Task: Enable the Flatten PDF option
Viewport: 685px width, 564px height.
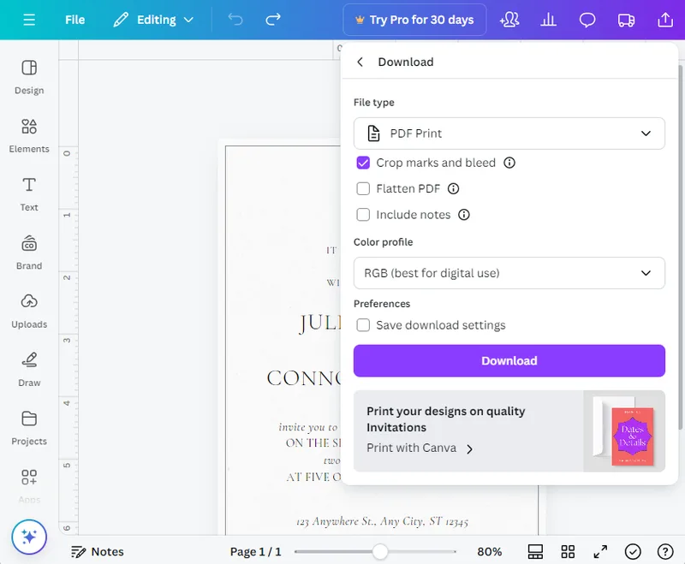Action: (363, 188)
